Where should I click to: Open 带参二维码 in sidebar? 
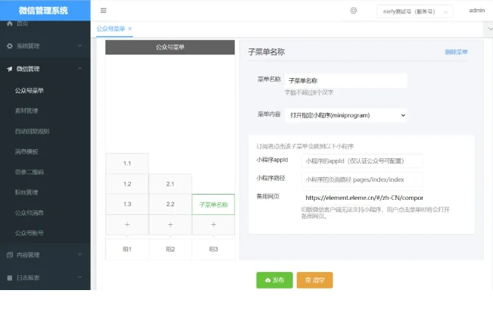pos(30,172)
